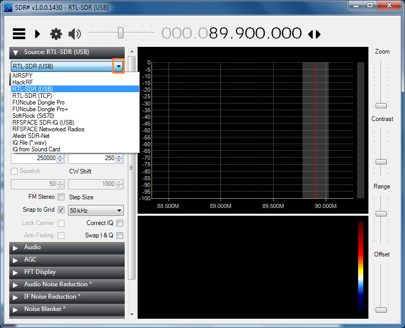The width and height of the screenshot is (405, 328).
Task: Close the source dropdown via its arrow
Action: click(119, 66)
